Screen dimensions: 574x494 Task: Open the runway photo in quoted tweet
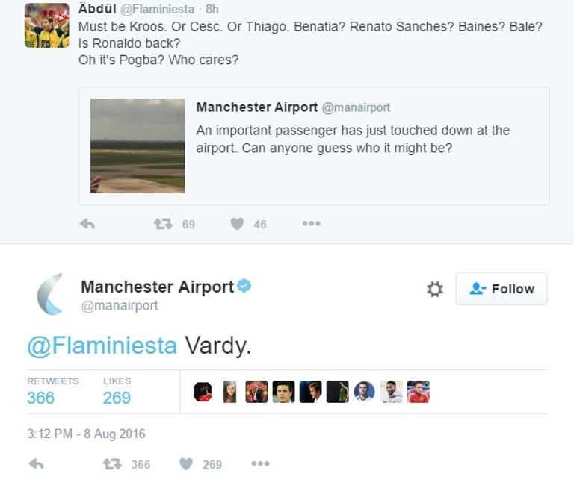tap(138, 146)
